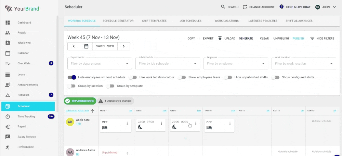Click Andrews Aaron's AA avatar

[x=70, y=152]
